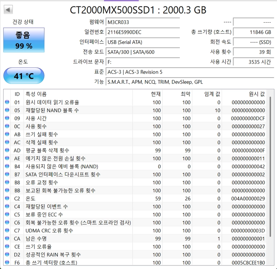Click status dot for attribute C7
The height and width of the screenshot is (269, 277).
[7, 230]
